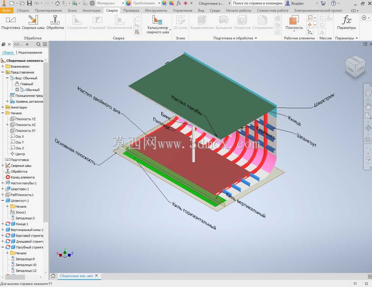Expand the Уровень детализации node
Screen dimensions: 372x287
[7, 101]
